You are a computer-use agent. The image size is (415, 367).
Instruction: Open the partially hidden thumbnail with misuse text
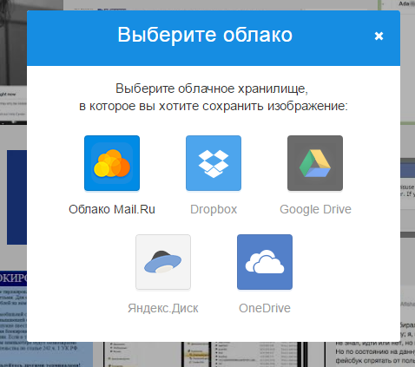(x=407, y=191)
